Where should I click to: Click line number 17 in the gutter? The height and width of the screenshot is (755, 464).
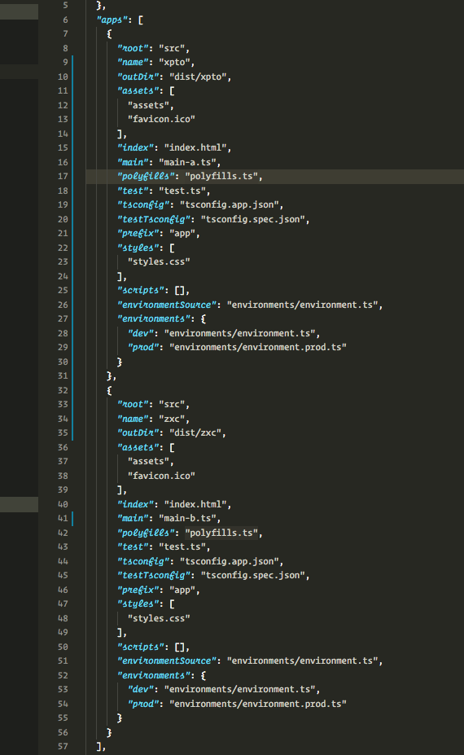pos(63,176)
